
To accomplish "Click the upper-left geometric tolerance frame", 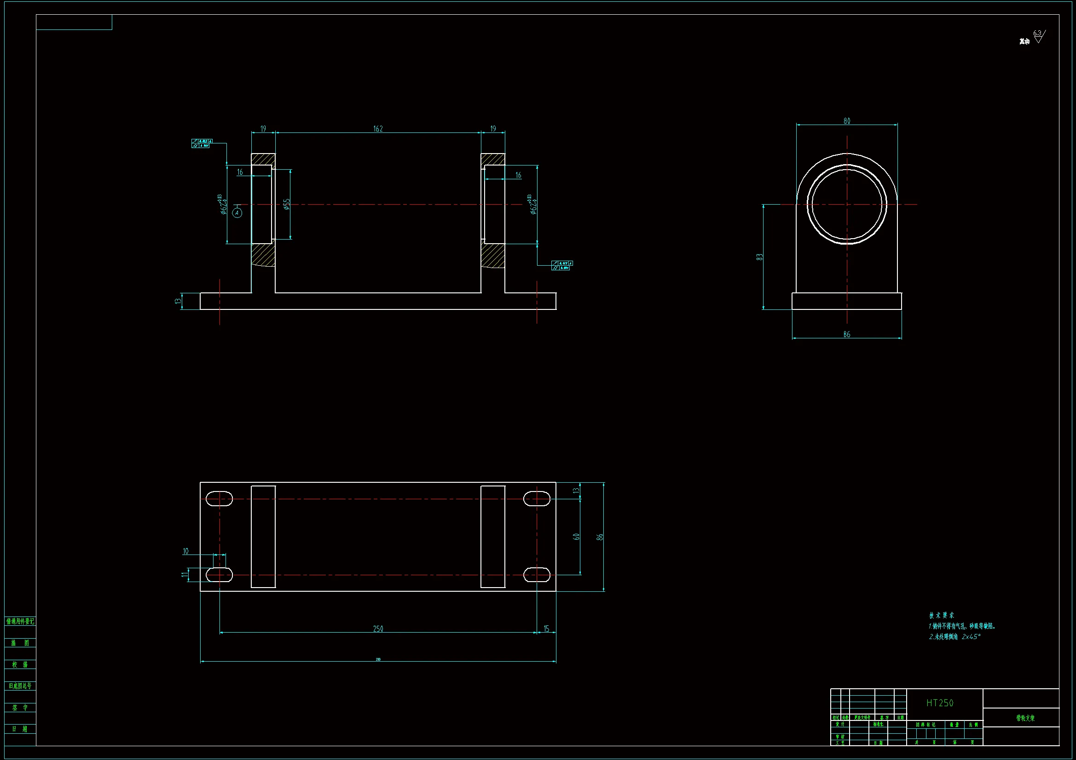I will click(202, 143).
